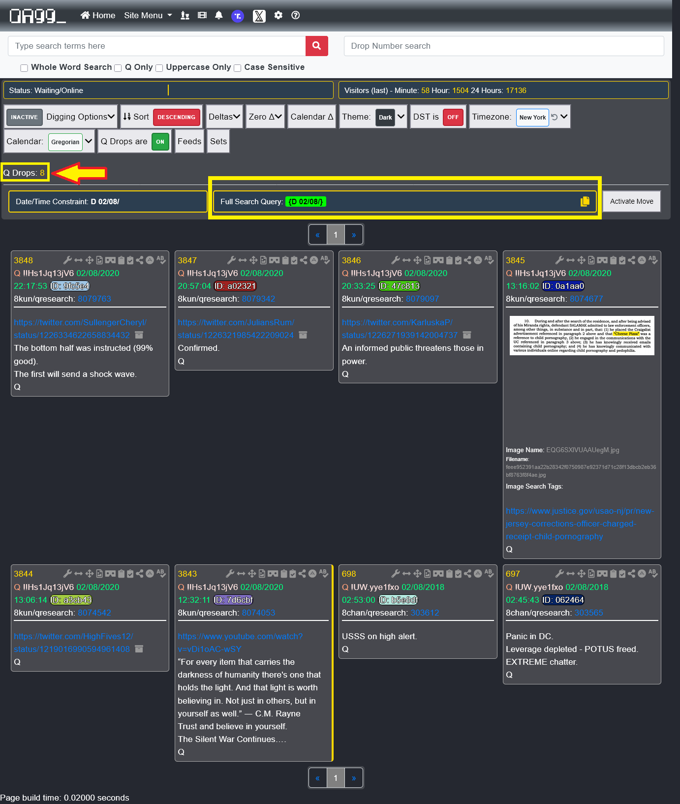The width and height of the screenshot is (680, 804).
Task: Expand the Digging Options dropdown
Action: 80,117
